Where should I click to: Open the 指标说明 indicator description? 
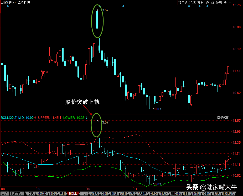coord(223,118)
